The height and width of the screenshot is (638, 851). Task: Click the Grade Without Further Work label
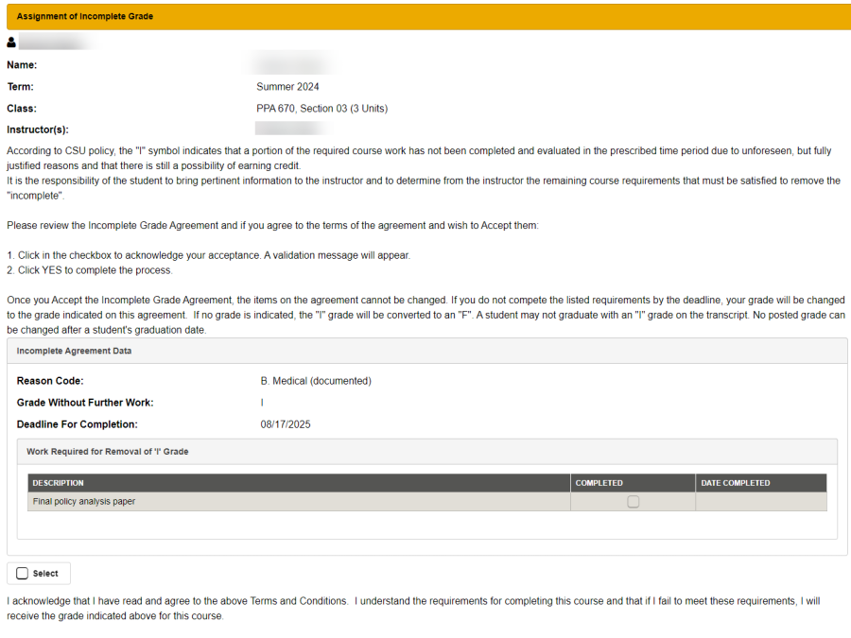coord(85,403)
